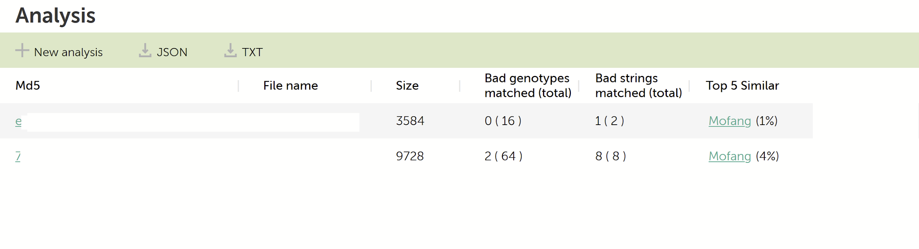Select the Top 5 Similar header
Viewport: 919px width, 249px height.
click(742, 86)
